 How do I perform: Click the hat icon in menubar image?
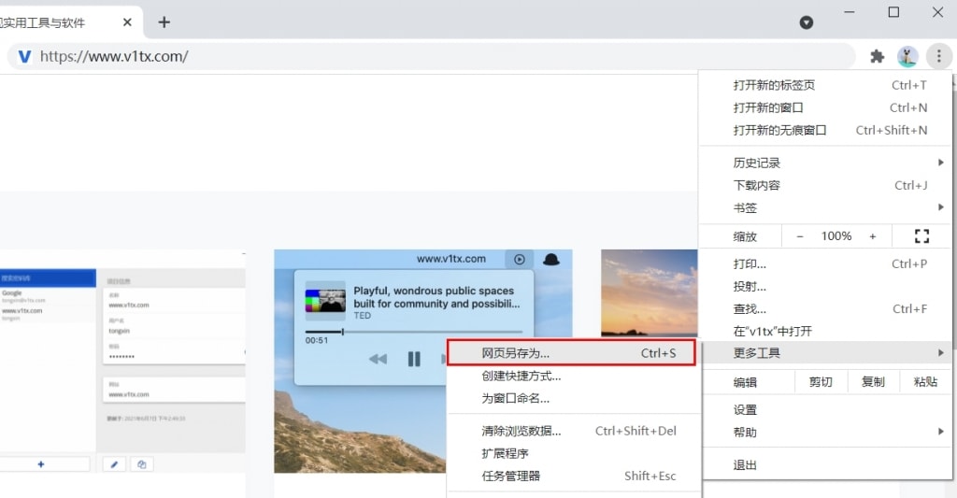click(551, 260)
